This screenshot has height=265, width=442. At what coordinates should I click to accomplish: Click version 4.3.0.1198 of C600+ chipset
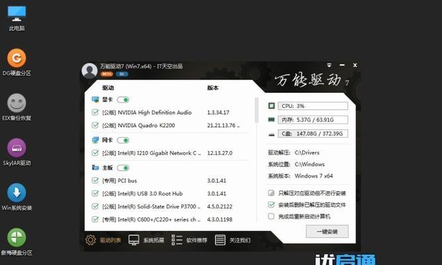click(x=220, y=219)
